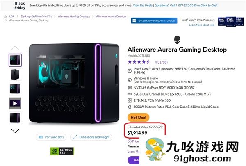The height and width of the screenshot is (166, 246).
Task: Select the second product thumbnail
Action: tap(15, 75)
